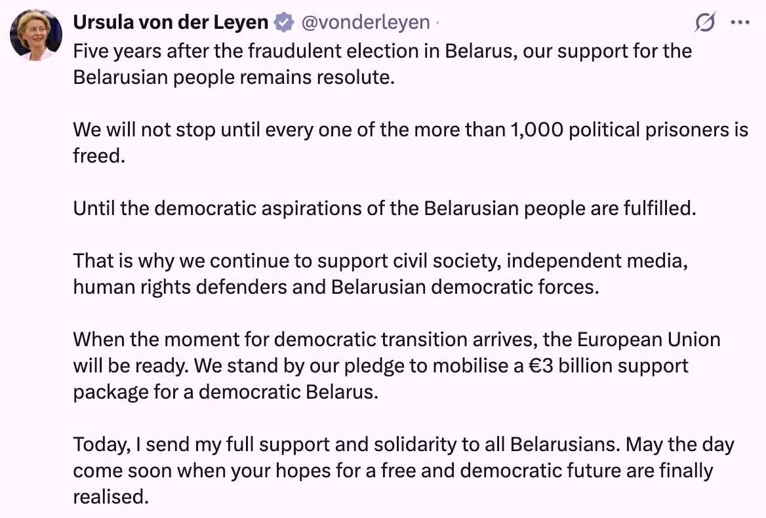Open Ursula von der Leyen's profile photo

pyautogui.click(x=36, y=35)
